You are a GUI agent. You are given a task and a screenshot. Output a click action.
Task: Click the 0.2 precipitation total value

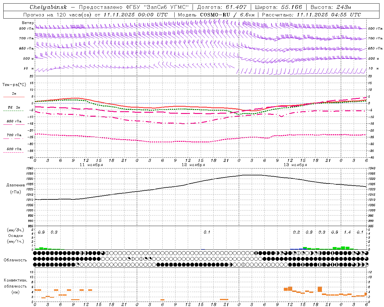[296, 232]
